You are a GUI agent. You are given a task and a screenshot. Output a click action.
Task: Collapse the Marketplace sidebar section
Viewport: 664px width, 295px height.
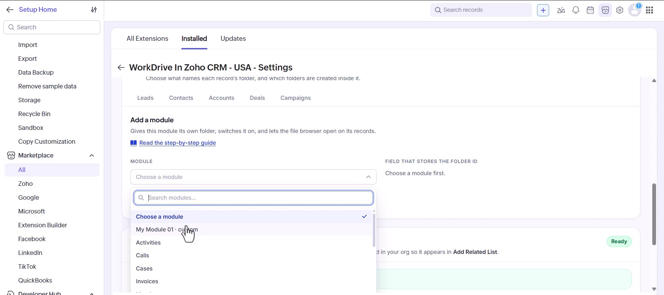92,155
